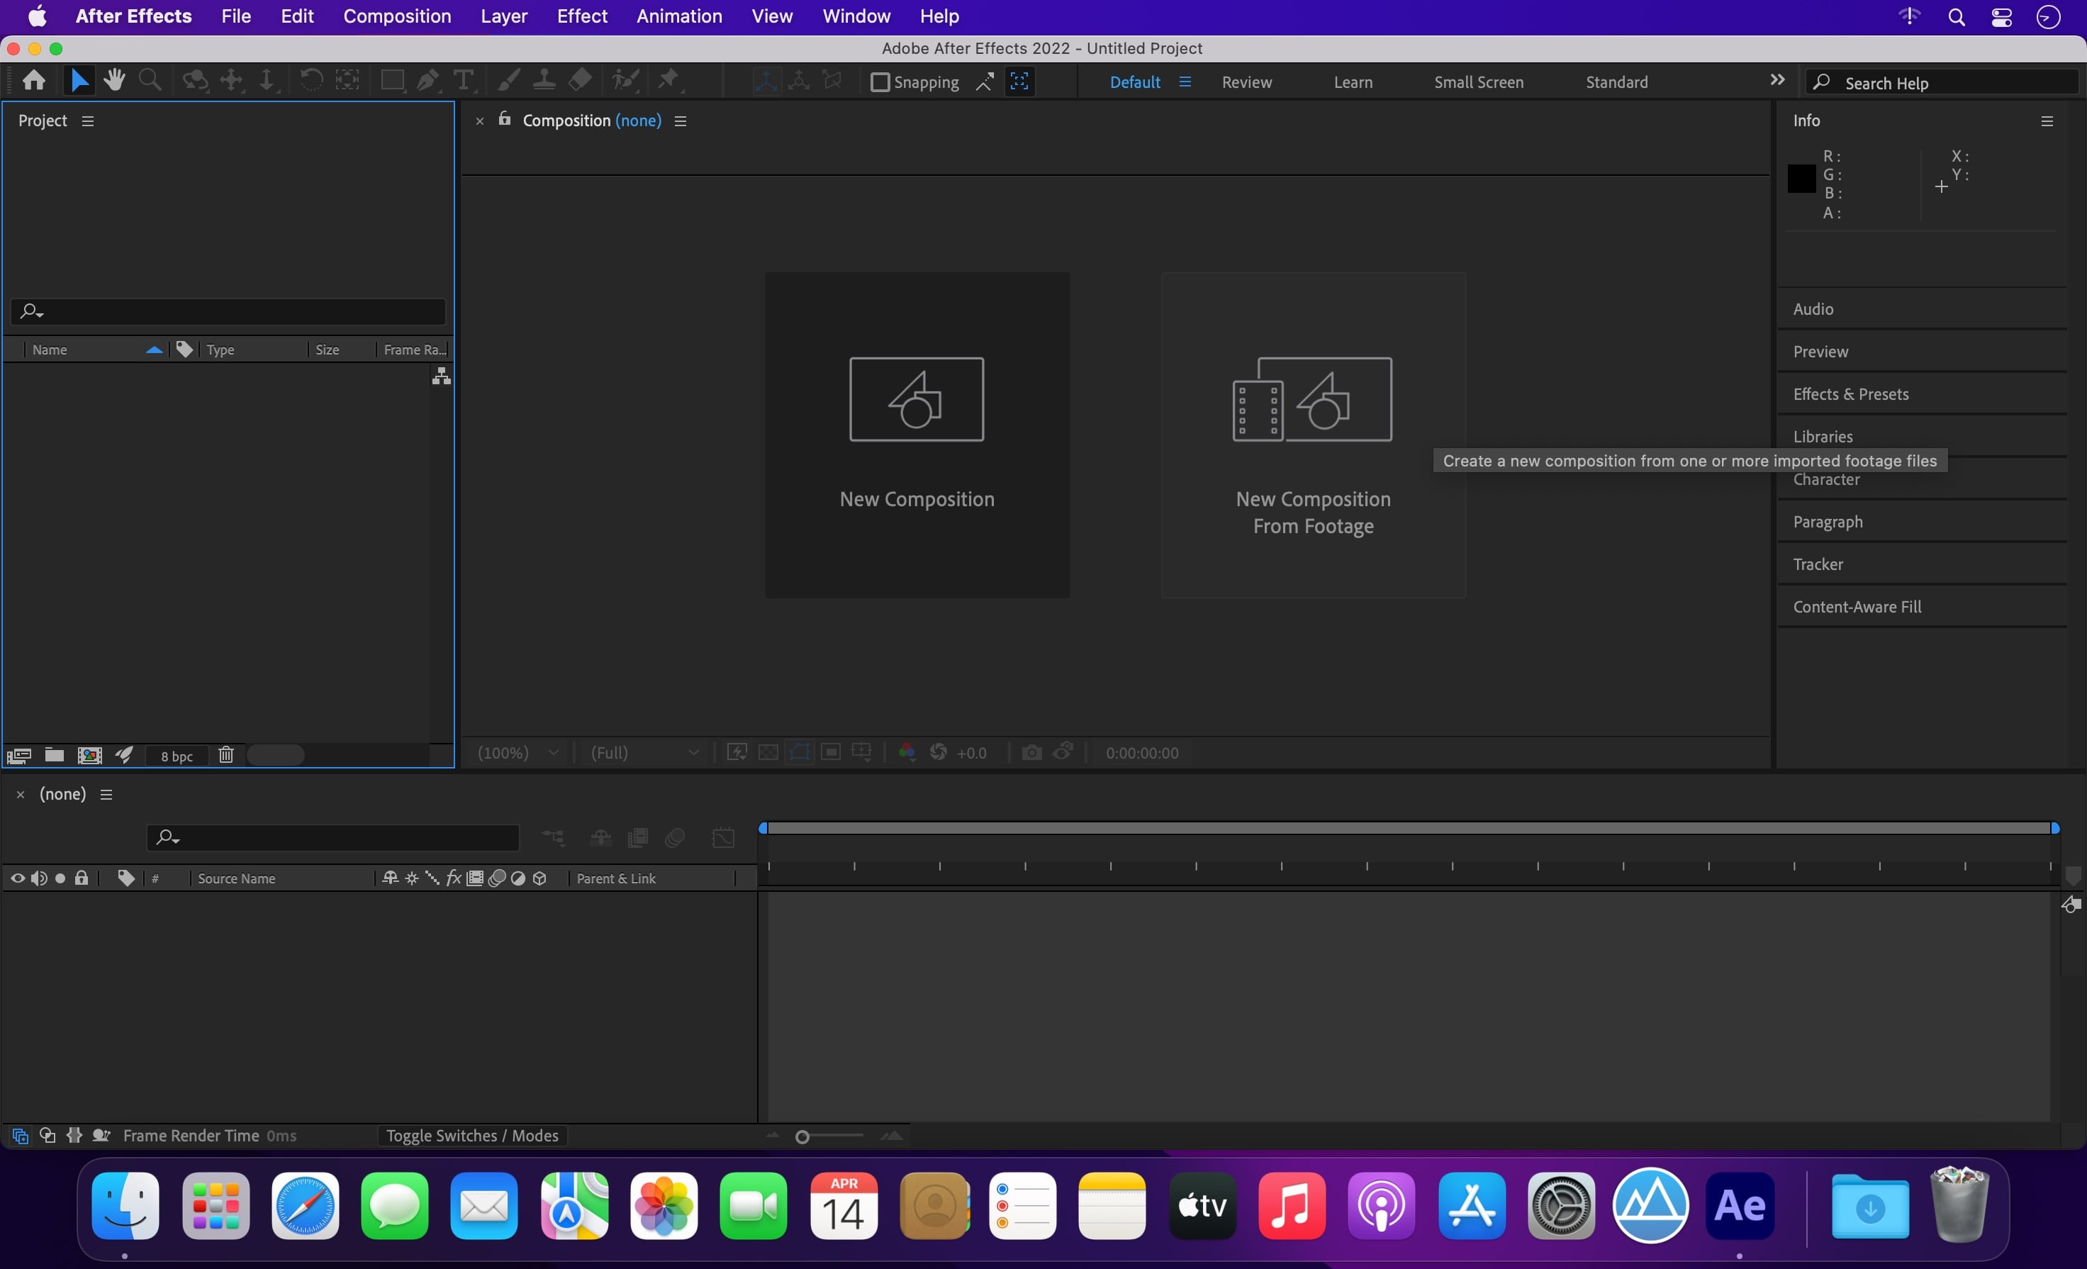Toggle the Content-Aware Fill panel

(1857, 605)
